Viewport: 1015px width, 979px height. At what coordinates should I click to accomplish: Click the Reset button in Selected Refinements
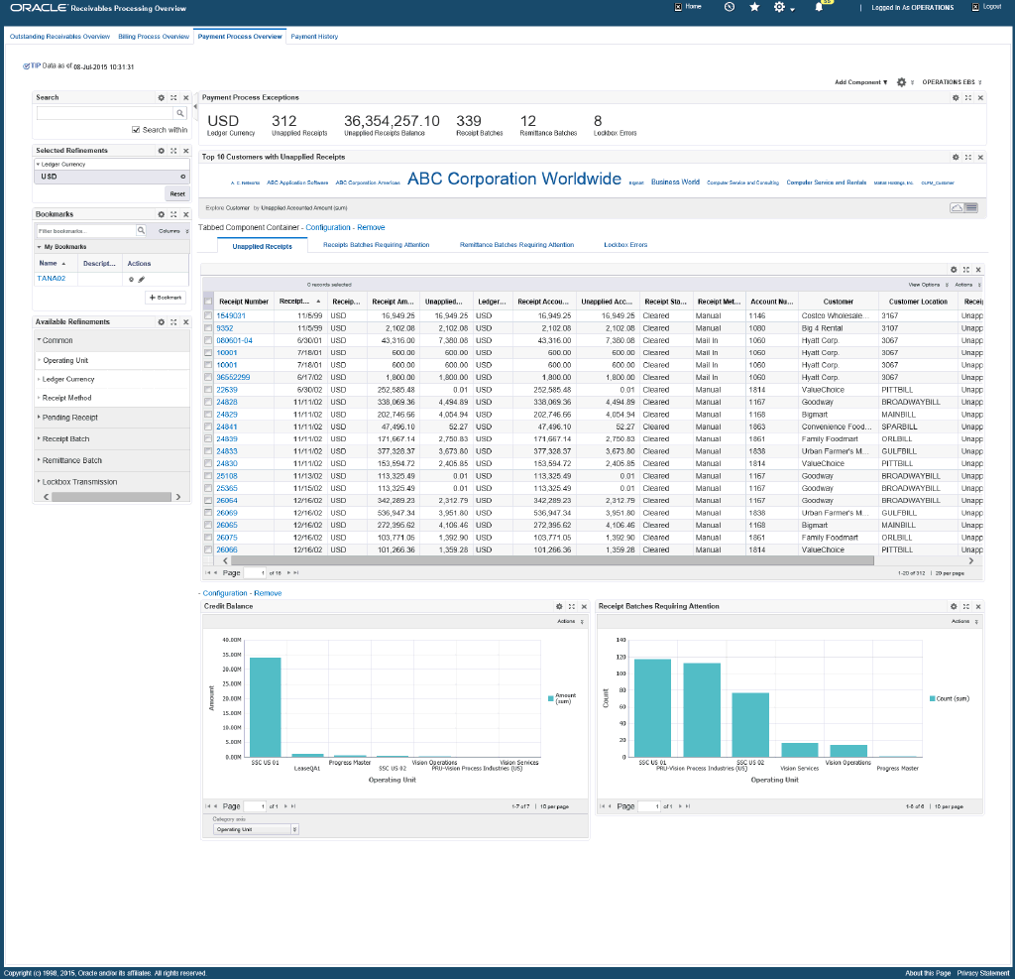pos(177,193)
